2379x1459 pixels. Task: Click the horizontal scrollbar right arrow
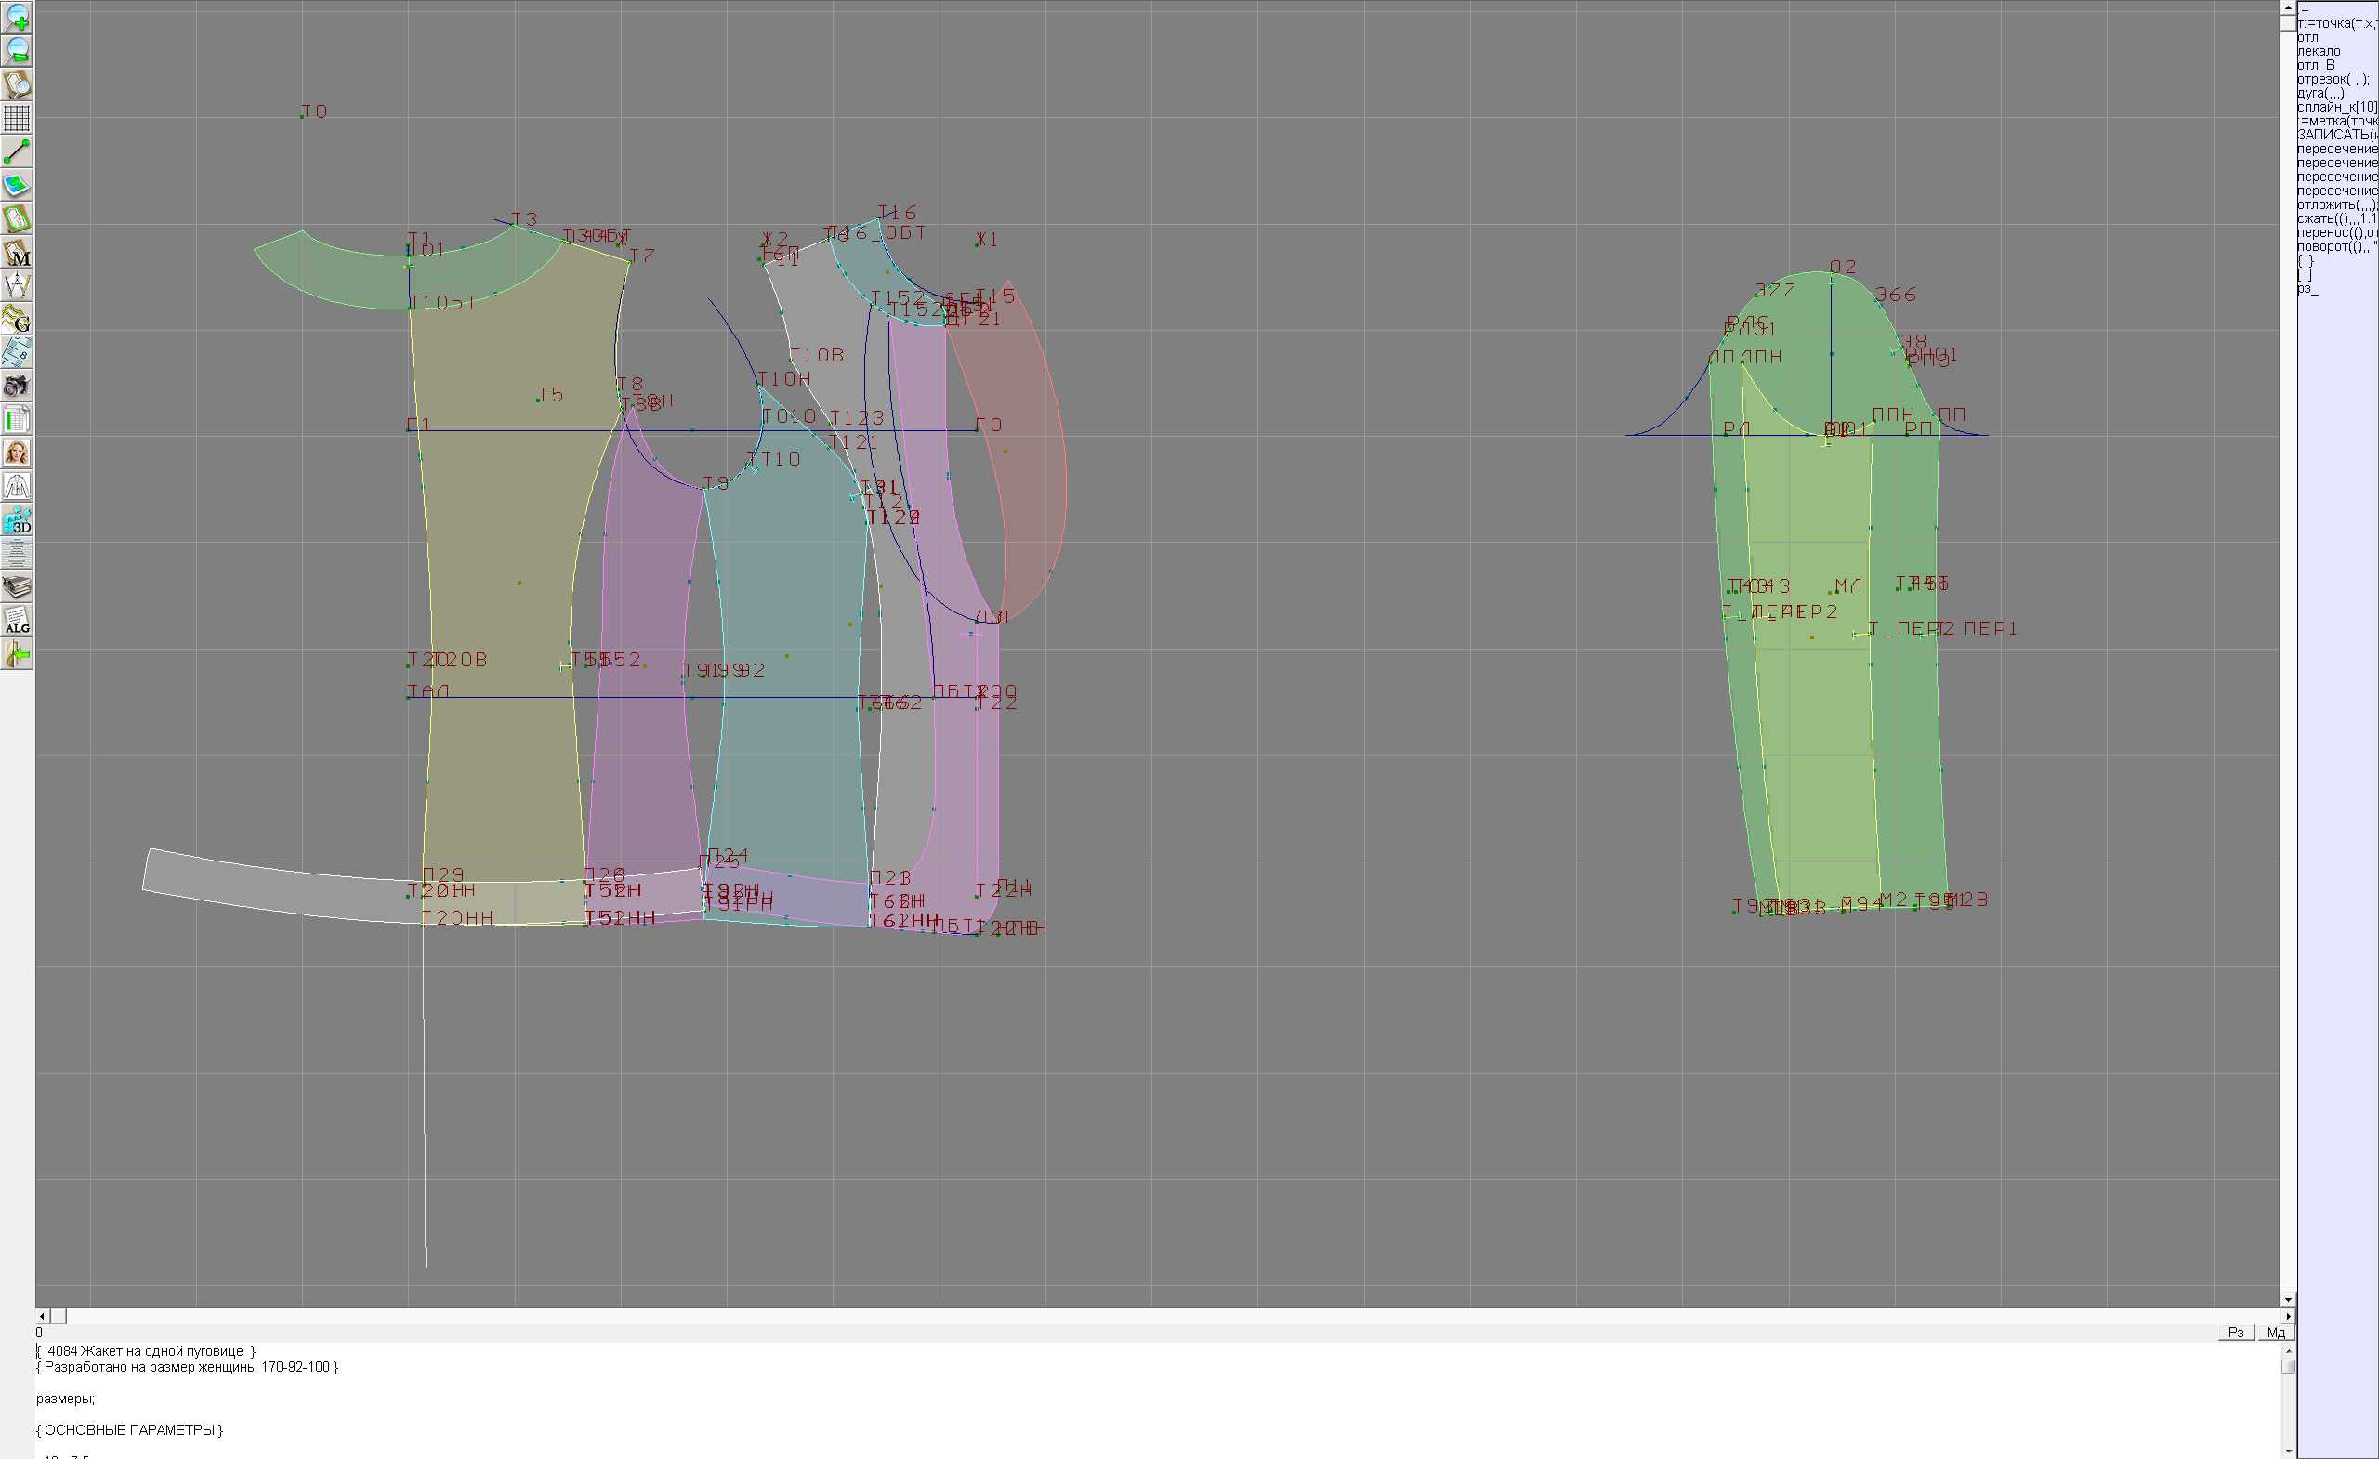tap(2287, 1316)
